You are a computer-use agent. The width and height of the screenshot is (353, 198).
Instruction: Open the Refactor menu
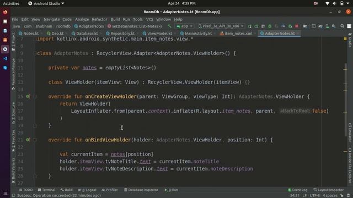[x=99, y=19]
